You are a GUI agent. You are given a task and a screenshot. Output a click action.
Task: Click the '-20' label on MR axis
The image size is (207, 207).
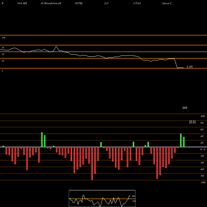click(202, 156)
